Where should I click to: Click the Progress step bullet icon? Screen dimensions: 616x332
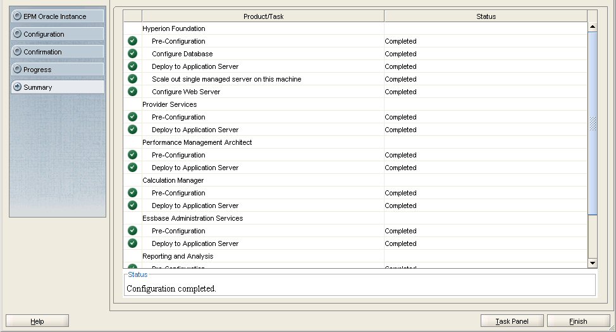(x=17, y=69)
